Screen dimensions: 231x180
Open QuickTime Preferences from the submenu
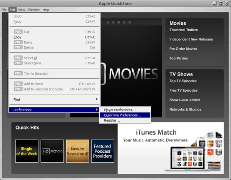[x=125, y=115]
